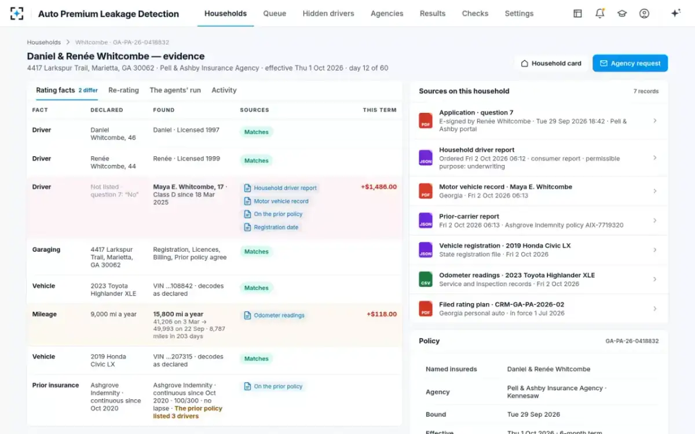Click the Matches badge for Garaging
The width and height of the screenshot is (695, 434).
(257, 252)
